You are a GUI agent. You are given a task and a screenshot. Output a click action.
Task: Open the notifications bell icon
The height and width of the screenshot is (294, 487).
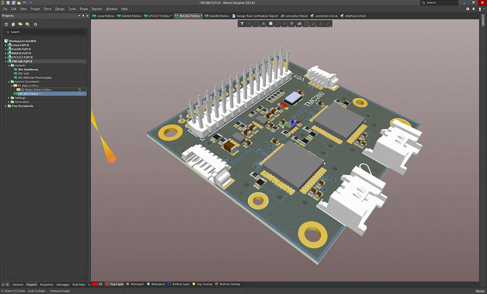click(474, 9)
